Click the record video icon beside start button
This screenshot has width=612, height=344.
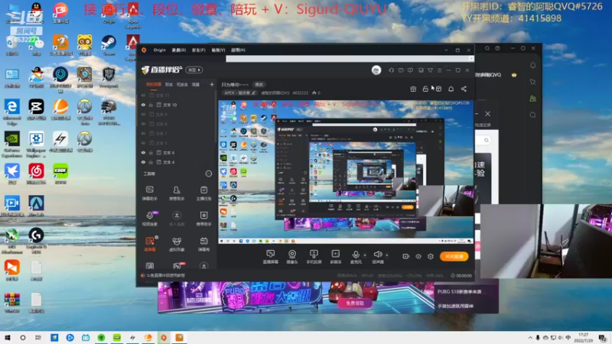pyautogui.click(x=406, y=256)
